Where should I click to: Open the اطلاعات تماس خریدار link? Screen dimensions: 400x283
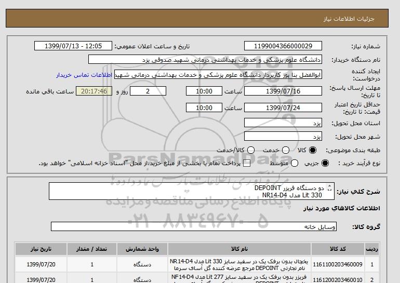[x=84, y=75]
